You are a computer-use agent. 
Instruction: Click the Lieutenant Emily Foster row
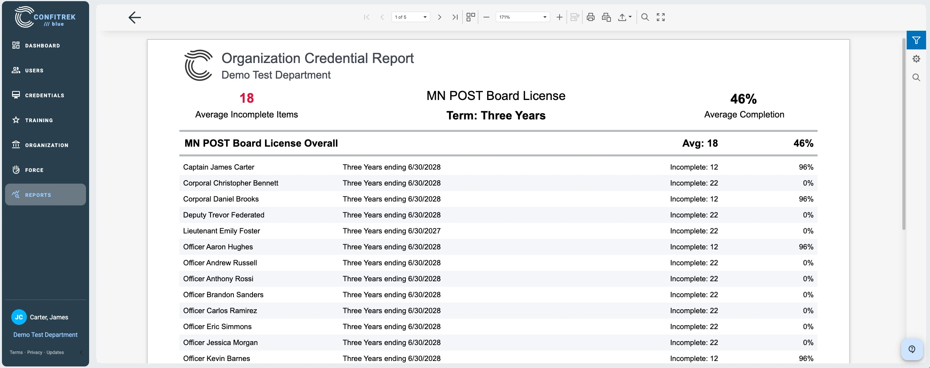[498, 231]
